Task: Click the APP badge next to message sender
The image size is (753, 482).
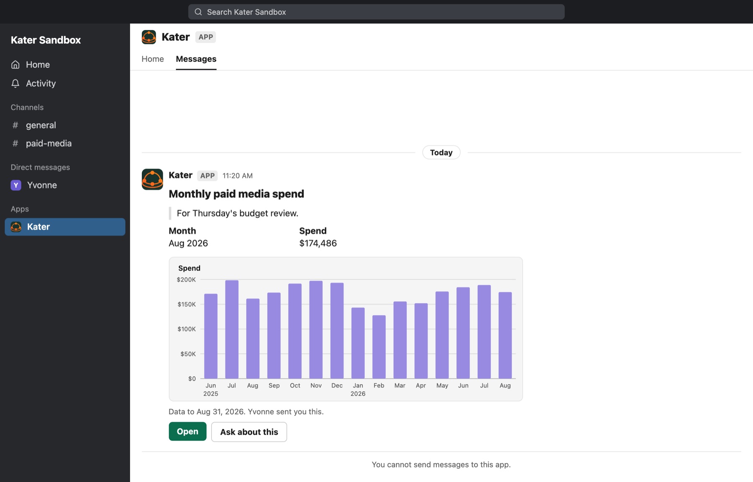Action: click(x=207, y=176)
